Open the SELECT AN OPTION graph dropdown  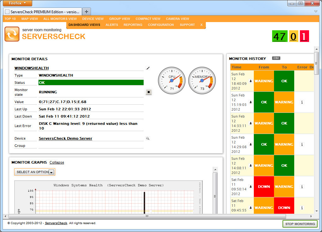tap(35, 172)
